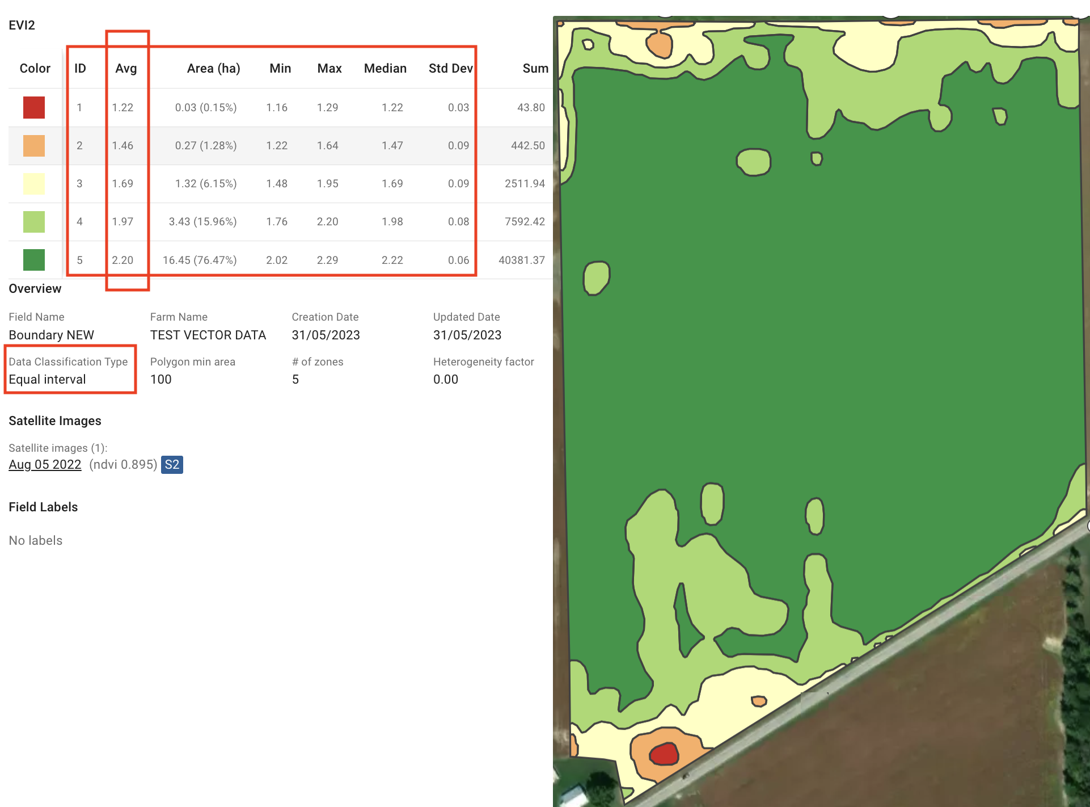Click the TEST VECTOR DATA farm name

[x=208, y=335]
